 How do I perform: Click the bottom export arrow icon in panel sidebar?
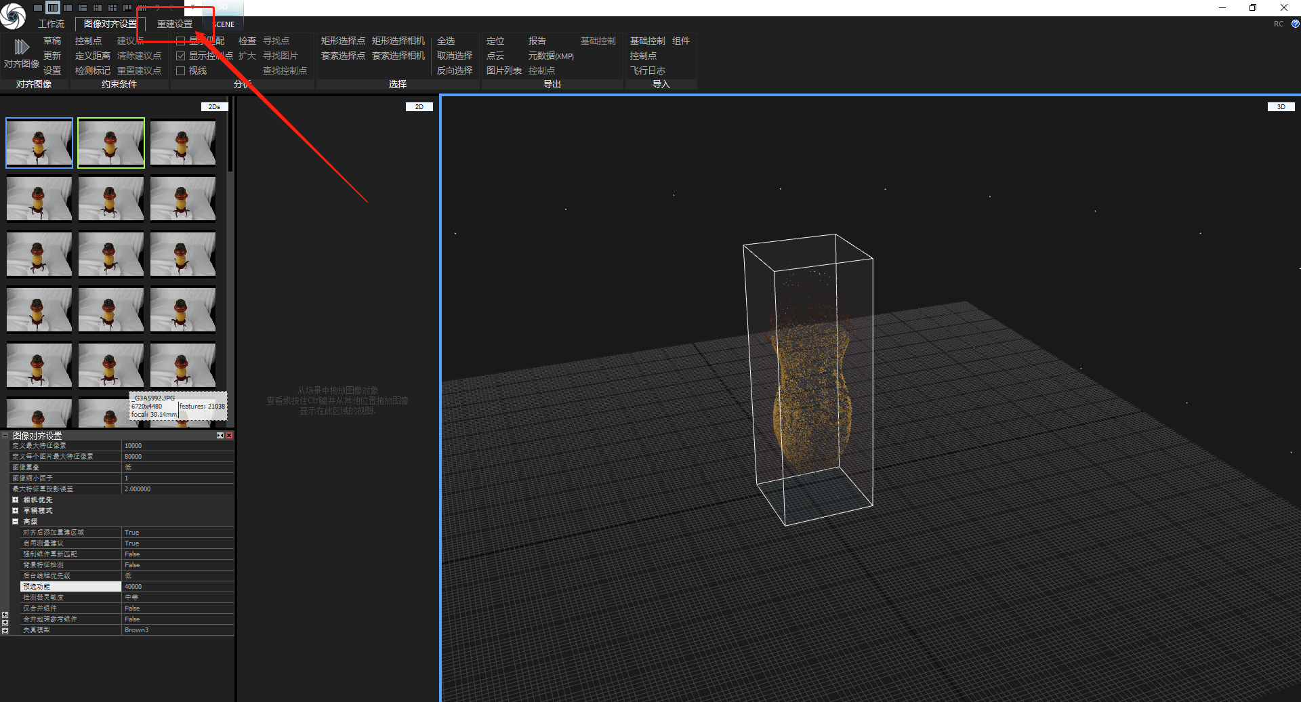(x=5, y=631)
